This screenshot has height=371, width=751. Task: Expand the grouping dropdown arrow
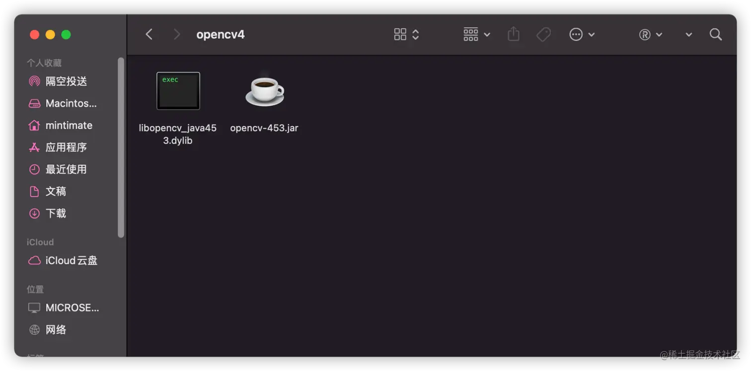pos(487,34)
